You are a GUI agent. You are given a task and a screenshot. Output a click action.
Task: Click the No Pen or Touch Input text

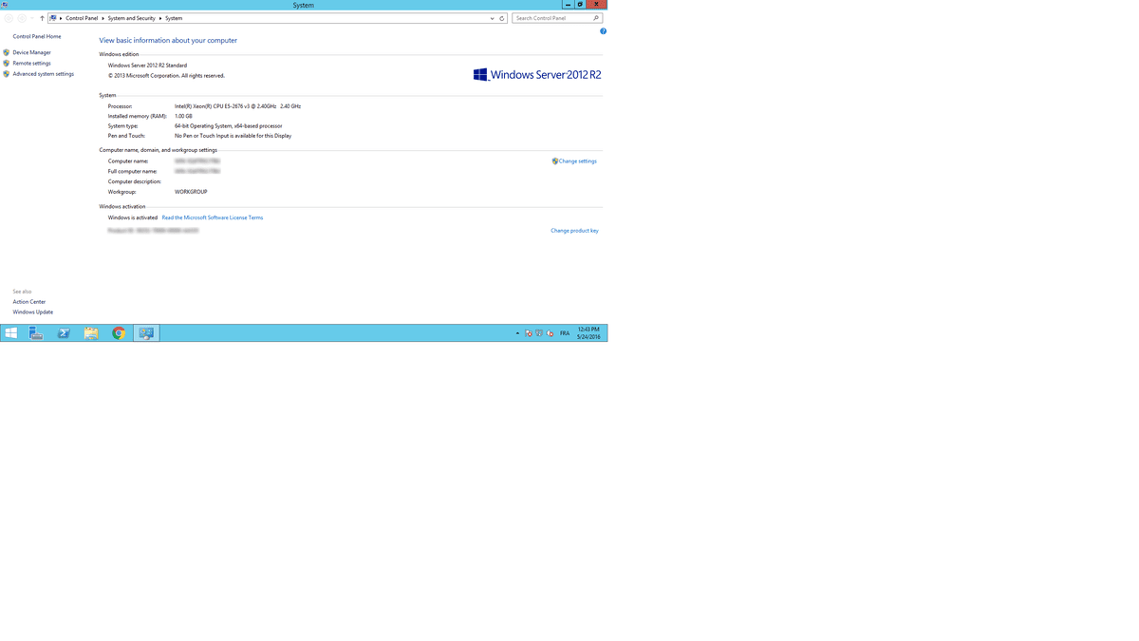click(x=233, y=136)
